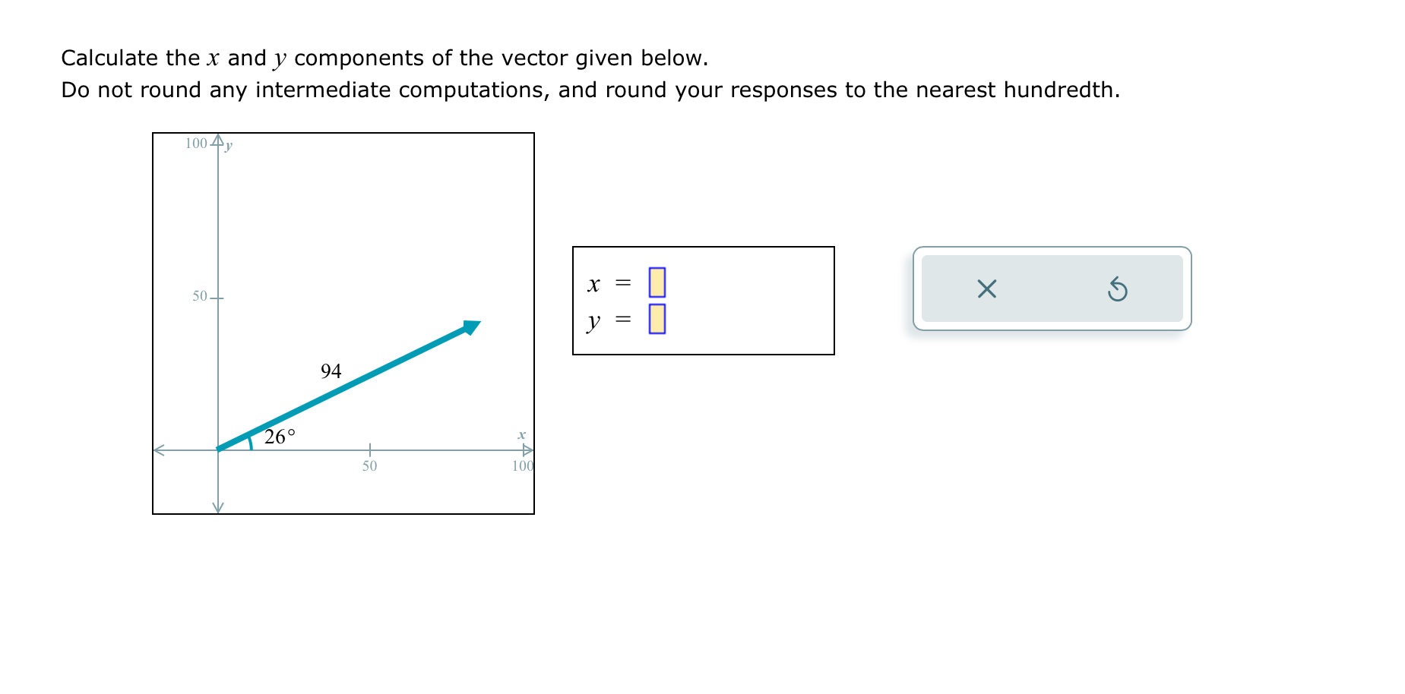Click the x-axis arrowhead on the right
The width and height of the screenshot is (1405, 694).
[x=527, y=450]
